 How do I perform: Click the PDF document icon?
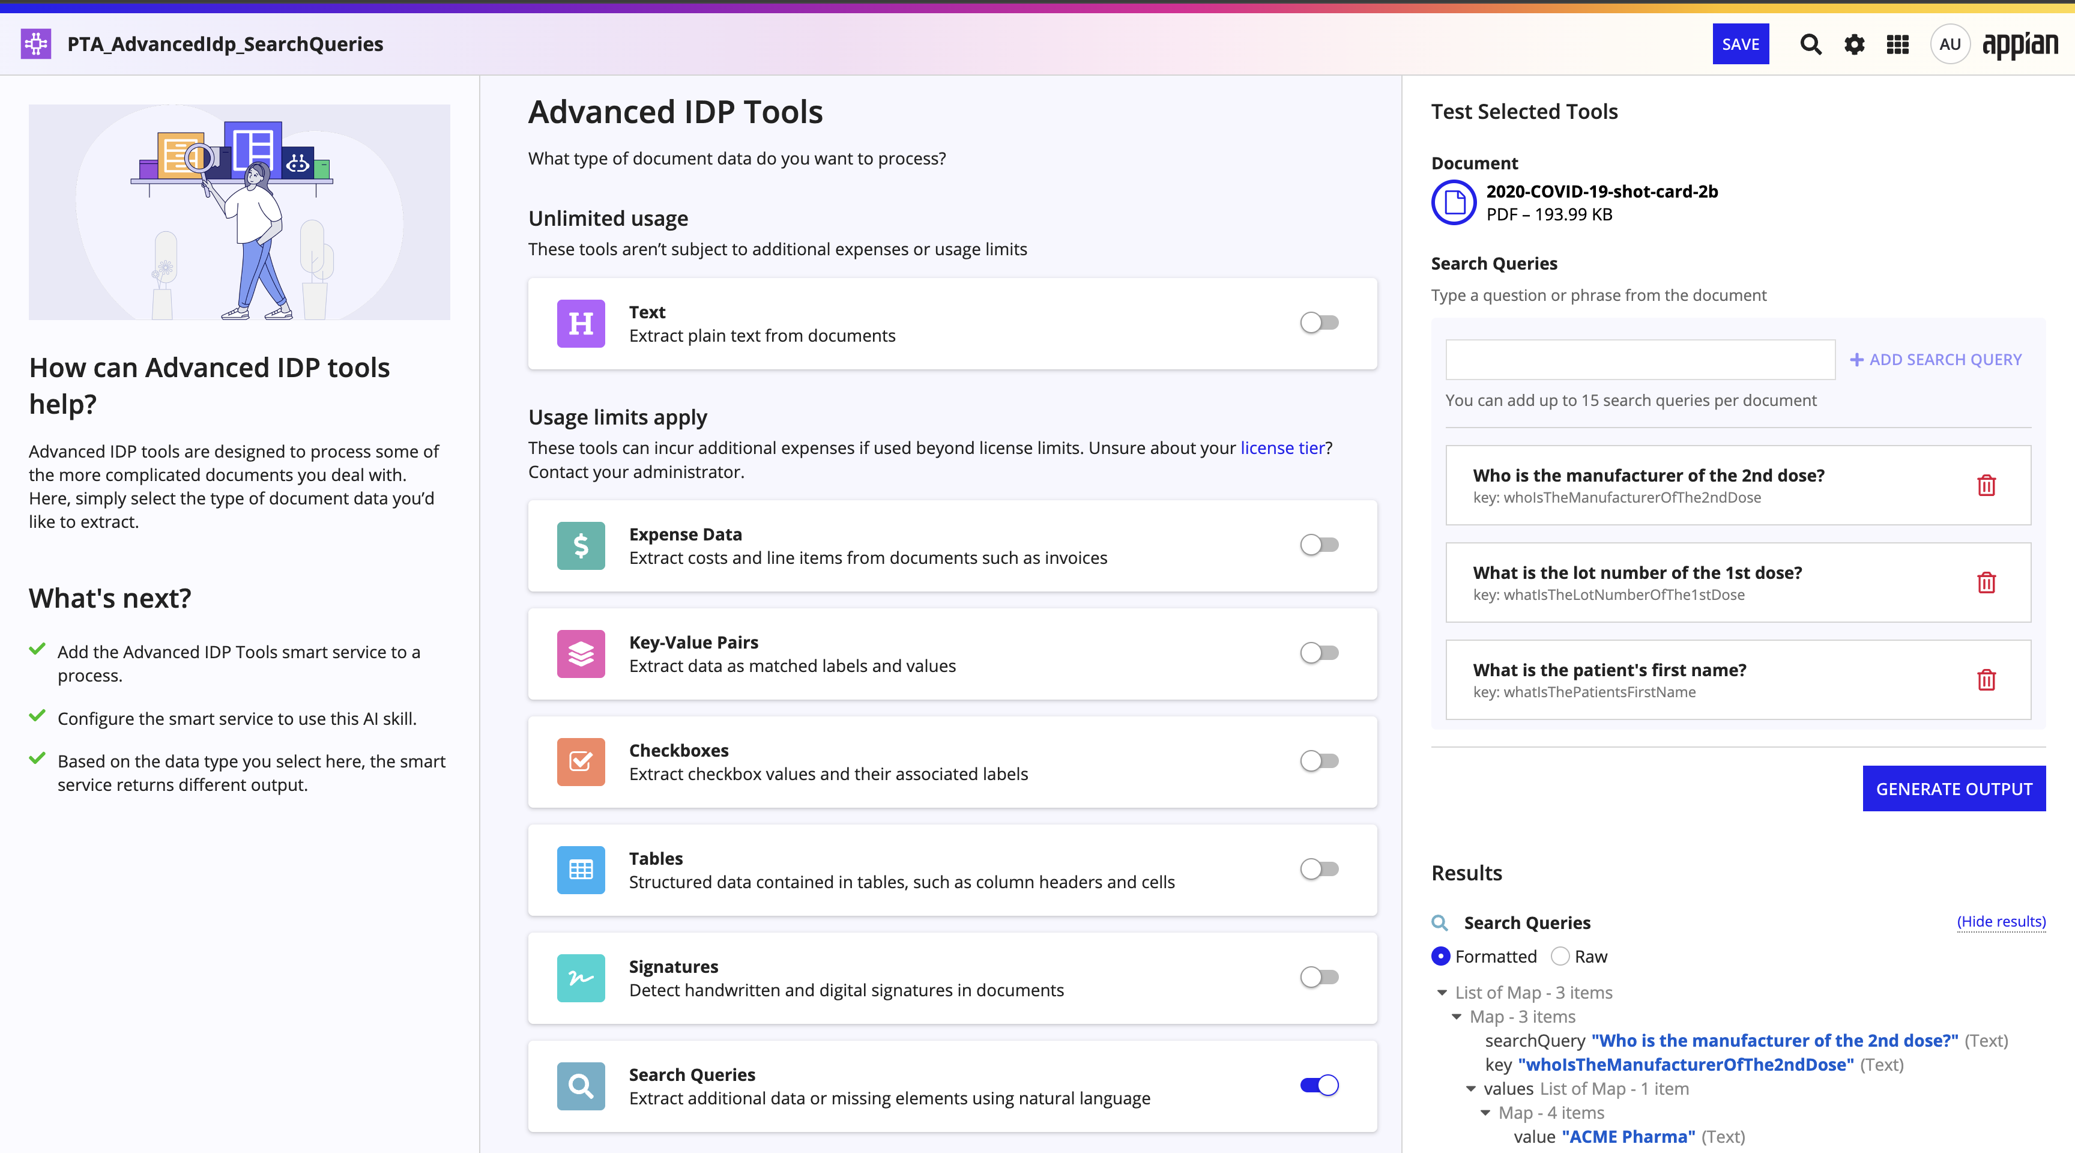pos(1454,202)
